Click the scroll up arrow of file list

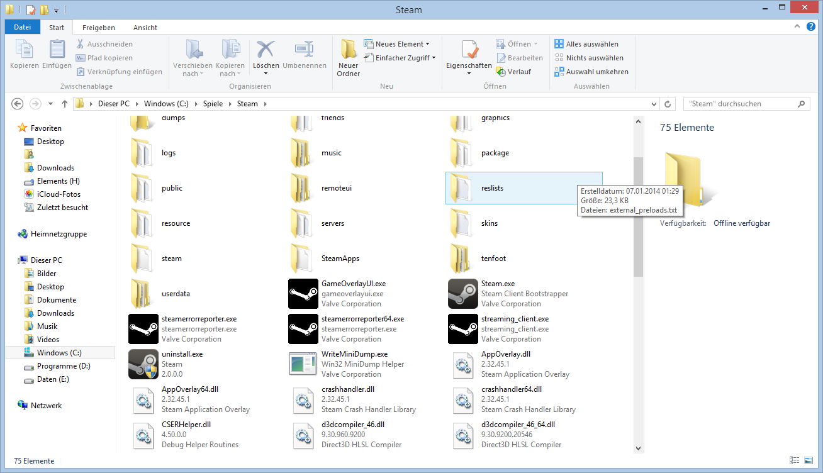(x=638, y=122)
